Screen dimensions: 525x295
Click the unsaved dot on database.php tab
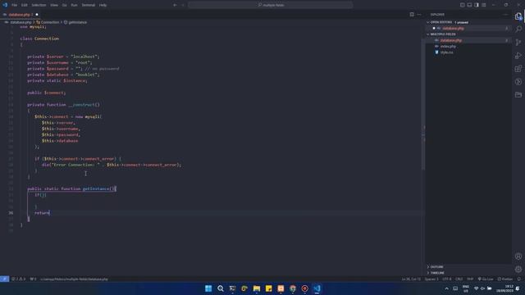point(37,15)
